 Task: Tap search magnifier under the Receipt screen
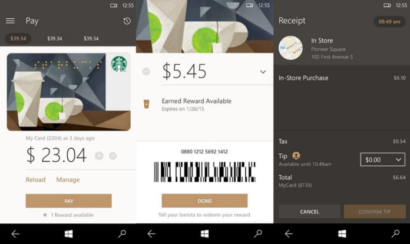(x=395, y=234)
